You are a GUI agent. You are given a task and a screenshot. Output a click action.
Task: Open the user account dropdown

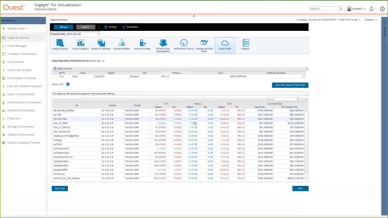(358, 8)
